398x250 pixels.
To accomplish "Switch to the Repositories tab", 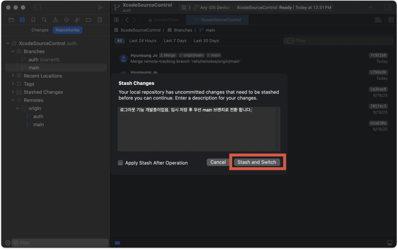I will (x=67, y=30).
